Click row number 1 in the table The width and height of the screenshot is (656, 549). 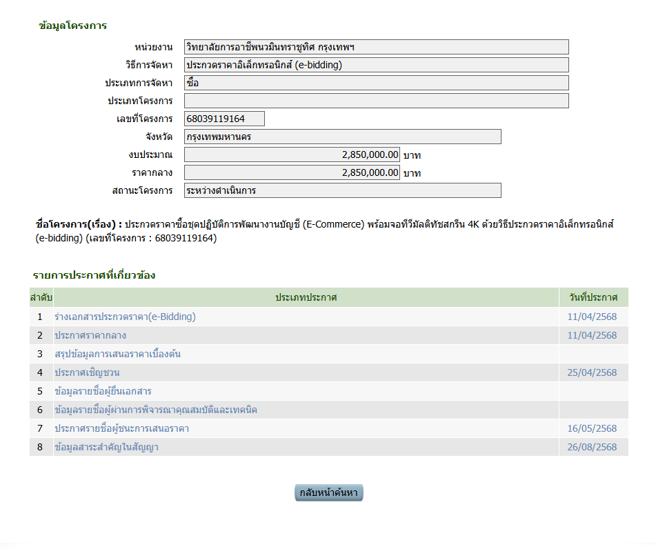pyautogui.click(x=40, y=317)
